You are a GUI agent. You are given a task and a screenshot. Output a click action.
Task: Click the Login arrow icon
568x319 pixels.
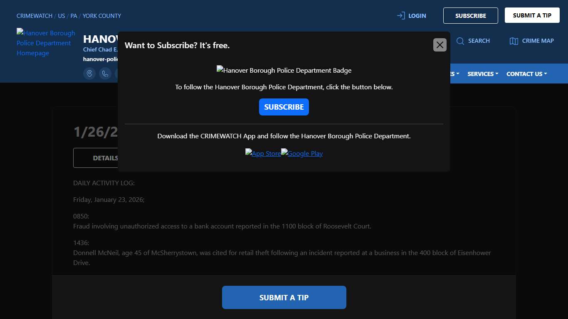(x=401, y=16)
